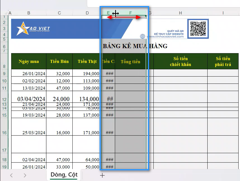This screenshot has width=240, height=181.
Task: Click the previous sheet navigation arrow
Action: [12, 175]
